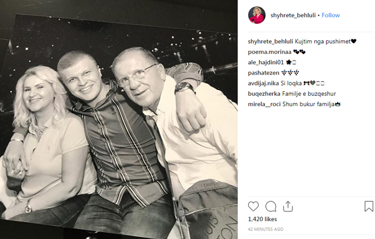Visit commenter poema.morinaa's profile
The width and height of the screenshot is (375, 239).
269,52
